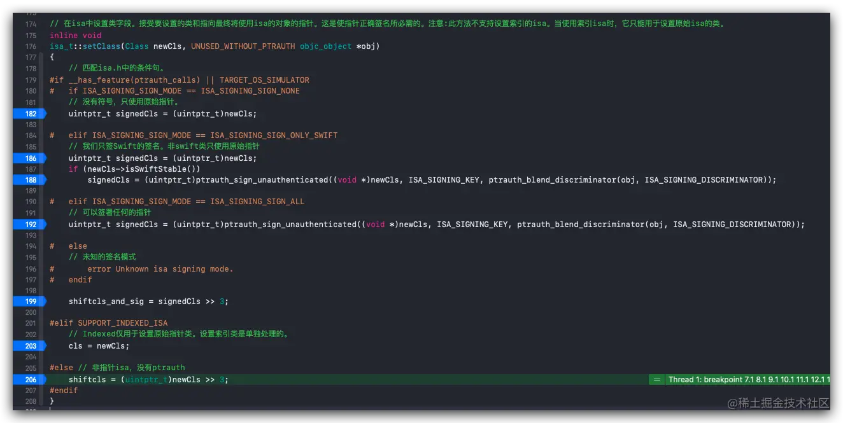The width and height of the screenshot is (843, 423).
Task: Click 'objc_object' parameter type on line 176
Action: click(x=325, y=46)
